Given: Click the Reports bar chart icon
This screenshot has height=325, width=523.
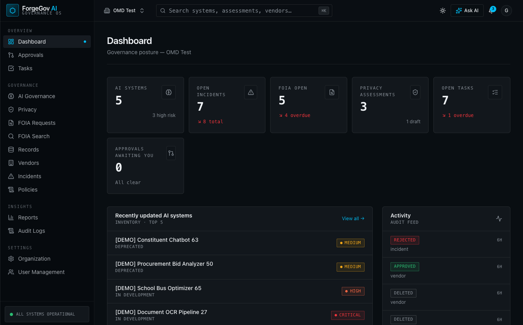Looking at the screenshot, I should click(11, 217).
